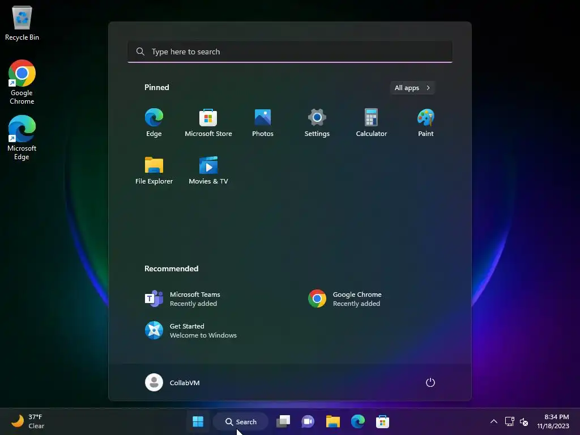Click the muted volume tray icon

[x=524, y=421]
